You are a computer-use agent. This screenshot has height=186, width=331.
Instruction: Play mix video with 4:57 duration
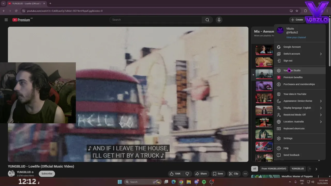(264, 146)
